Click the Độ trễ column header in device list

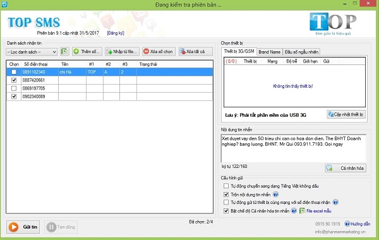(x=291, y=61)
